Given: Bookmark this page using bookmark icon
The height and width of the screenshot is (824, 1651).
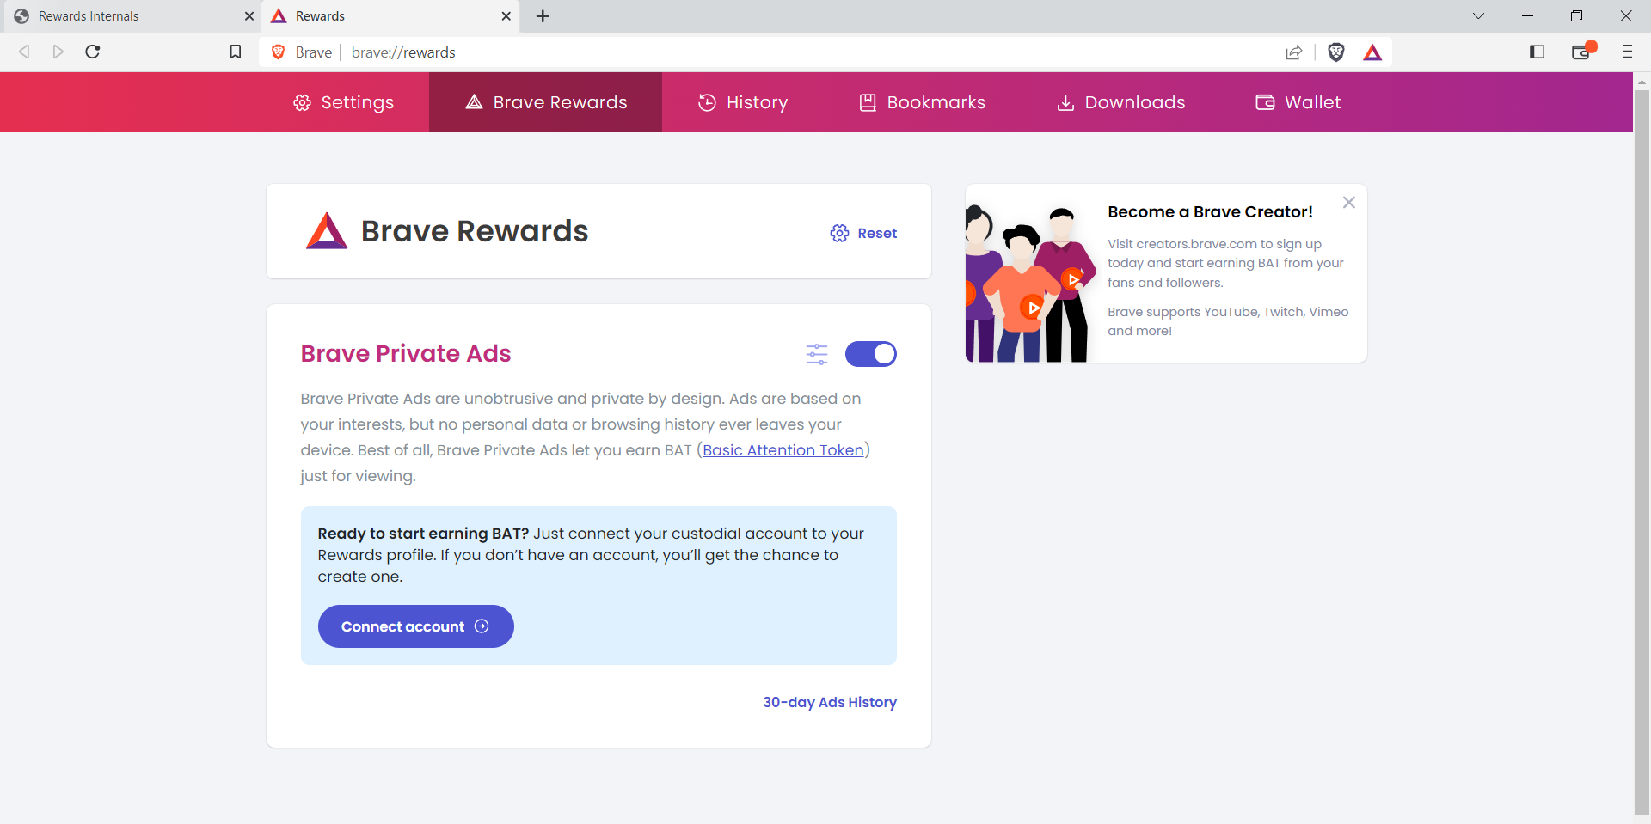Looking at the screenshot, I should [236, 52].
